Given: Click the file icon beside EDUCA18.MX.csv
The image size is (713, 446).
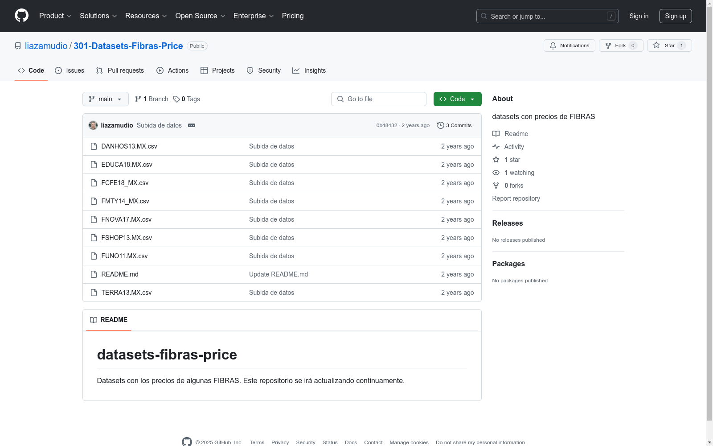Looking at the screenshot, I should (x=94, y=165).
